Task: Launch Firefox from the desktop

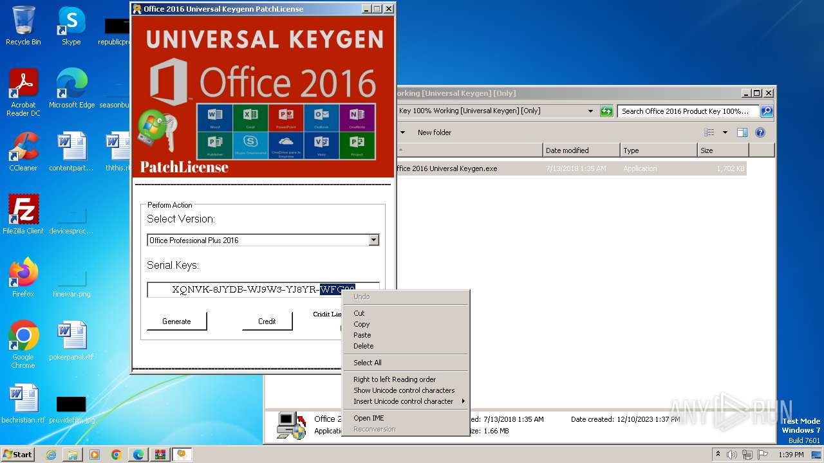Action: click(x=23, y=278)
